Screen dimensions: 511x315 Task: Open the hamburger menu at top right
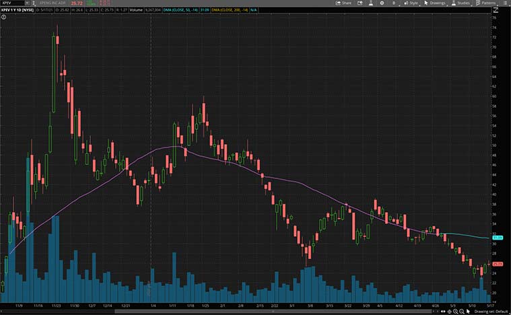coord(505,3)
